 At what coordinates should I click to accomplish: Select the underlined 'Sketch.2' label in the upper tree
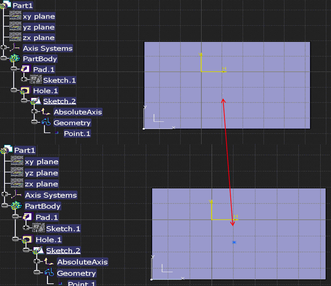tap(59, 101)
